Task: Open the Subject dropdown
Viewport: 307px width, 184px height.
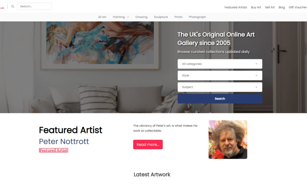Action: 220,87
